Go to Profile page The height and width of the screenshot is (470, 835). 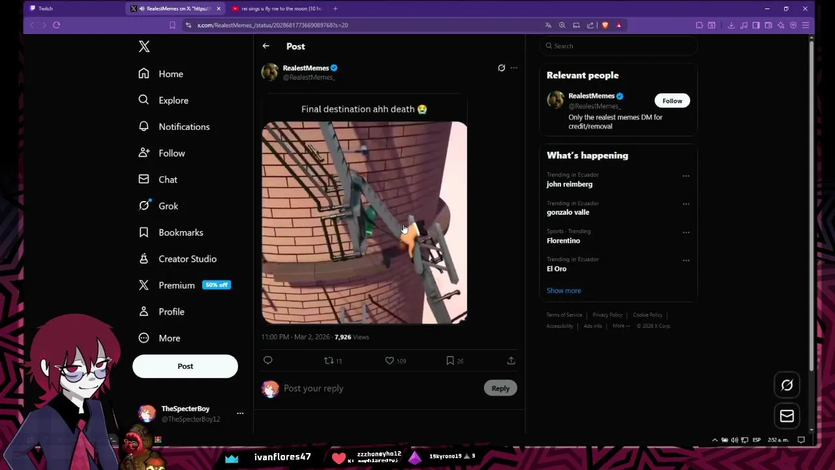(161, 311)
